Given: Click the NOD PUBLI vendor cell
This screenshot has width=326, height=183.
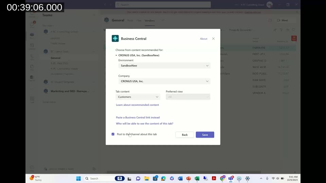Looking at the screenshot, I should (260, 74).
